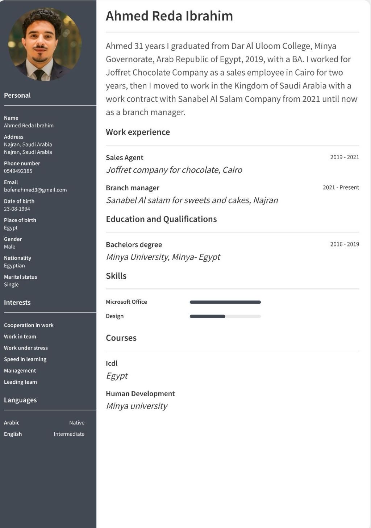371x528 pixels.
Task: Click the circular profile photo
Action: tap(45, 44)
